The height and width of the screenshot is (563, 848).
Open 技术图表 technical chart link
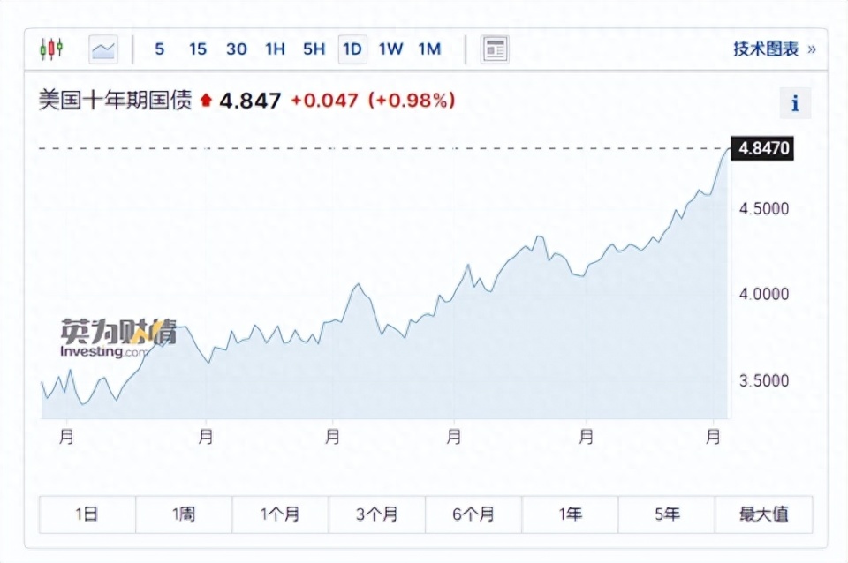[x=774, y=49]
